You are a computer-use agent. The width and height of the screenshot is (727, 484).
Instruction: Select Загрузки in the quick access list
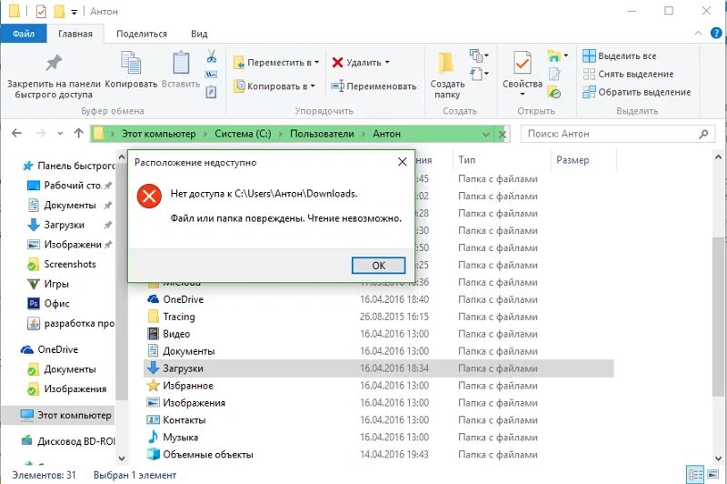click(x=70, y=225)
